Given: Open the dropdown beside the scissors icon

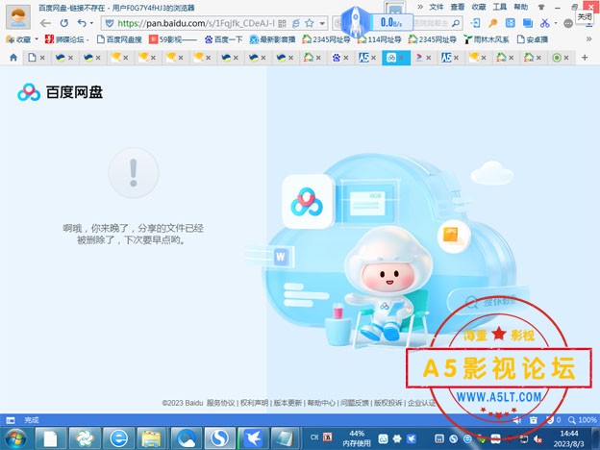Looking at the screenshot, I should click(x=555, y=23).
